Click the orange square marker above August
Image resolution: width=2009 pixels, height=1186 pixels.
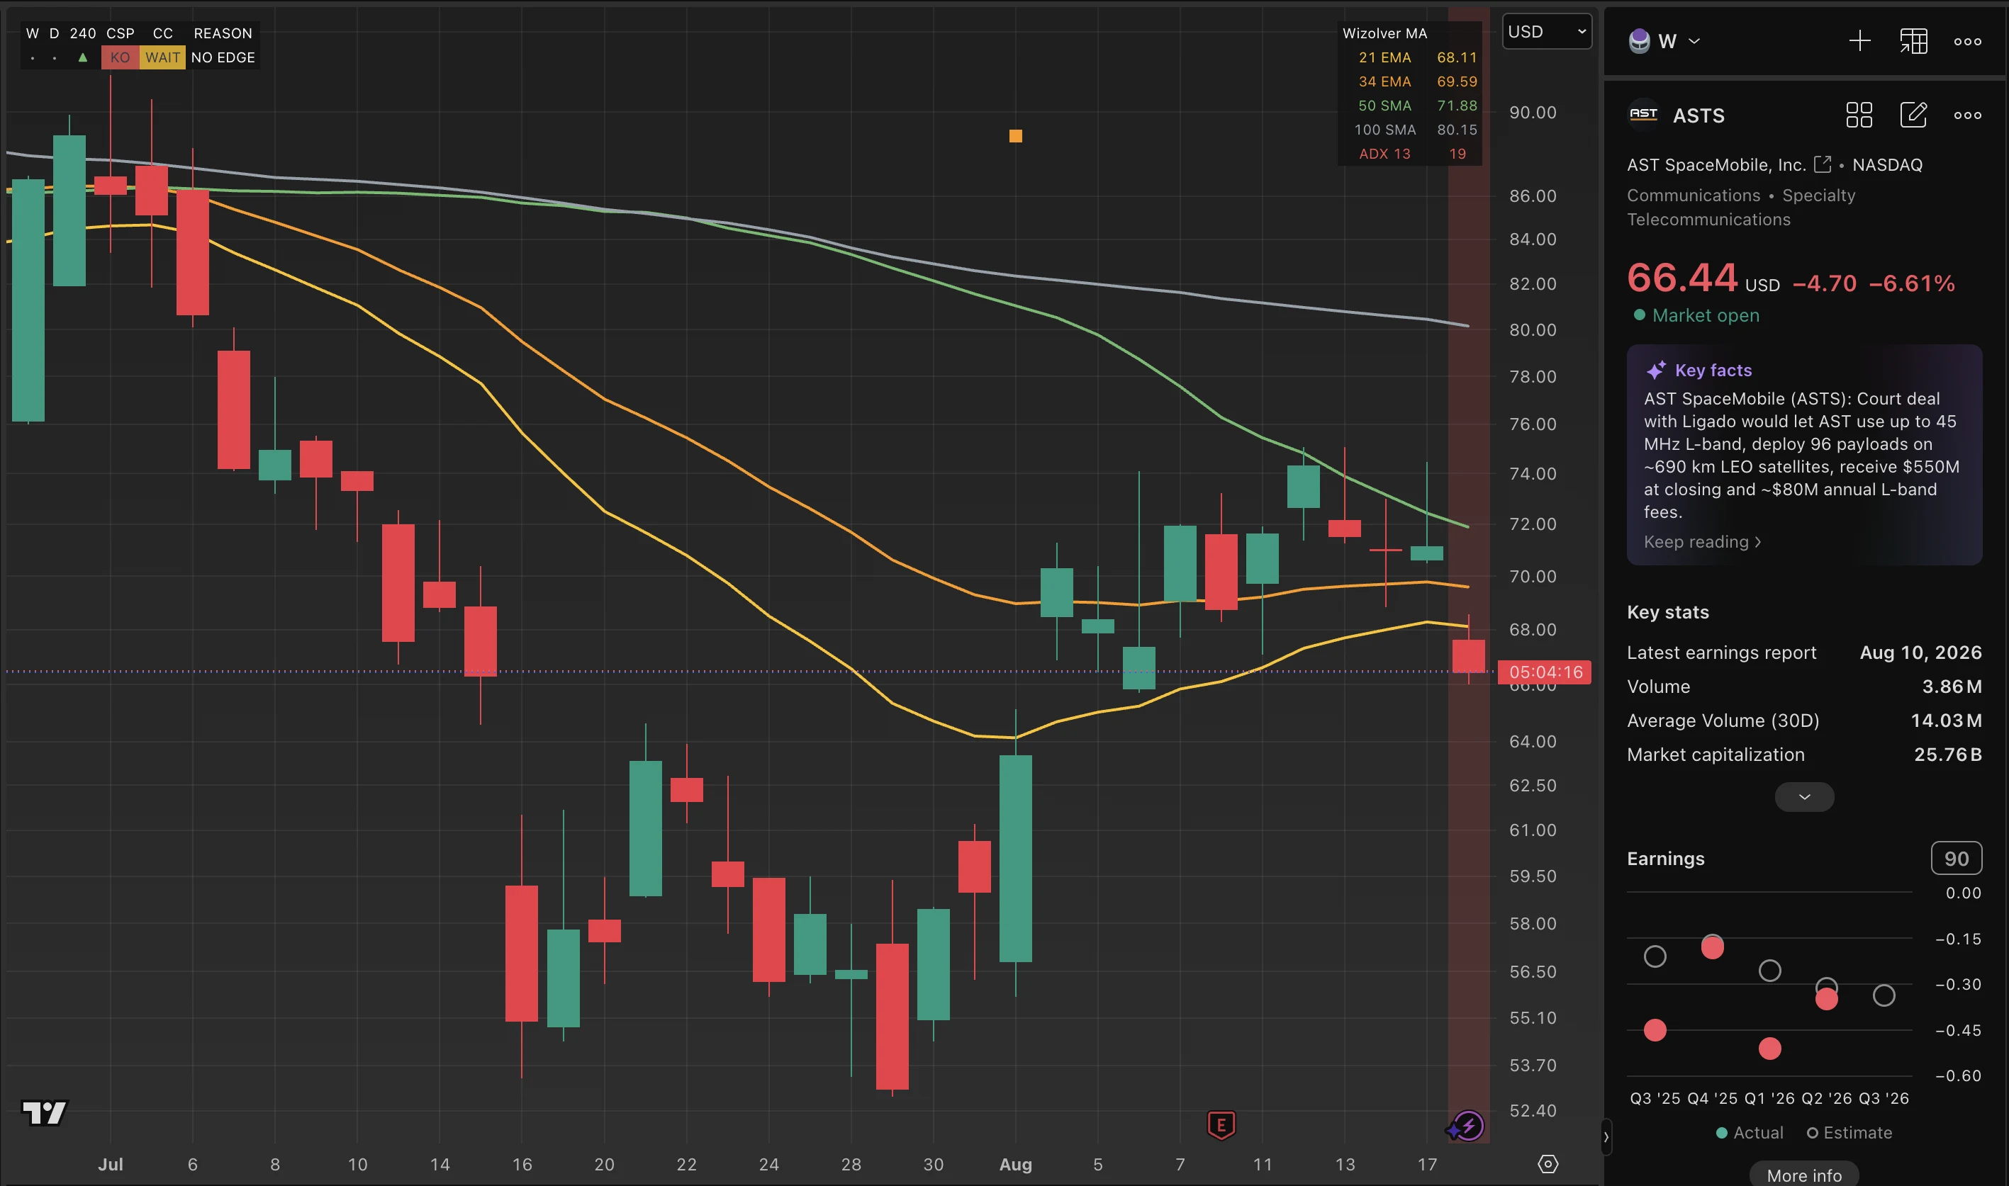[1015, 136]
